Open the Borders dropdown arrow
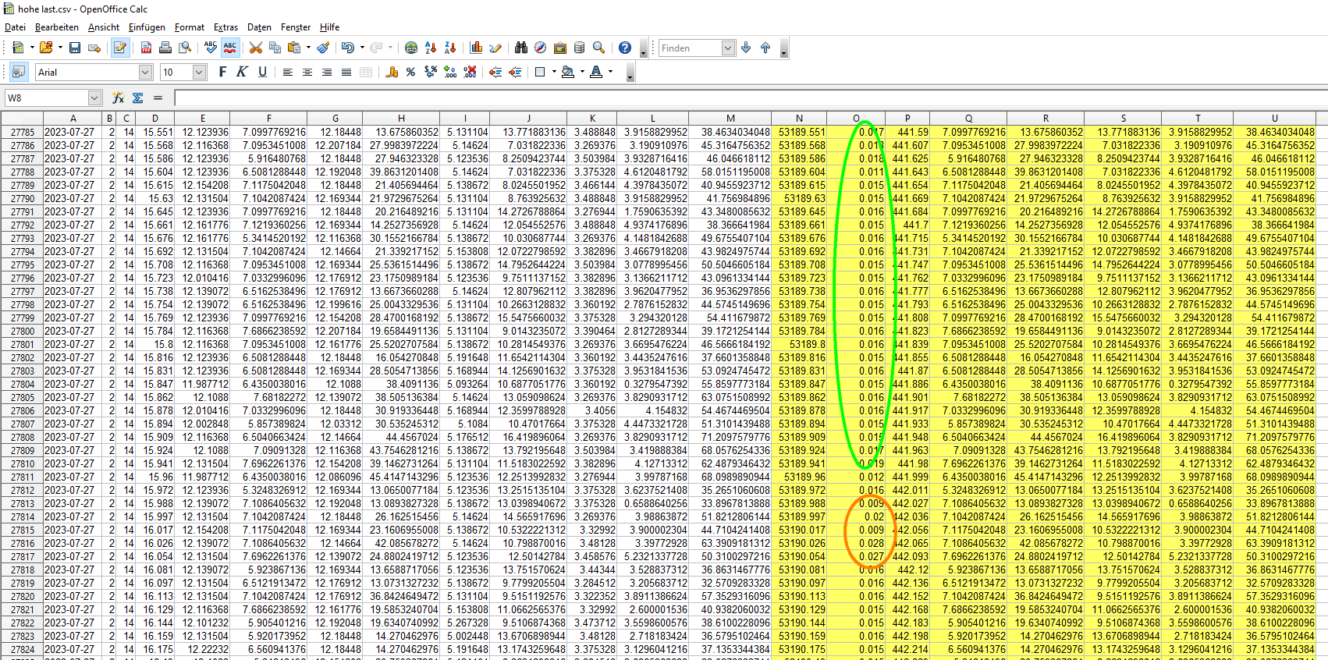1328x660 pixels. click(554, 72)
